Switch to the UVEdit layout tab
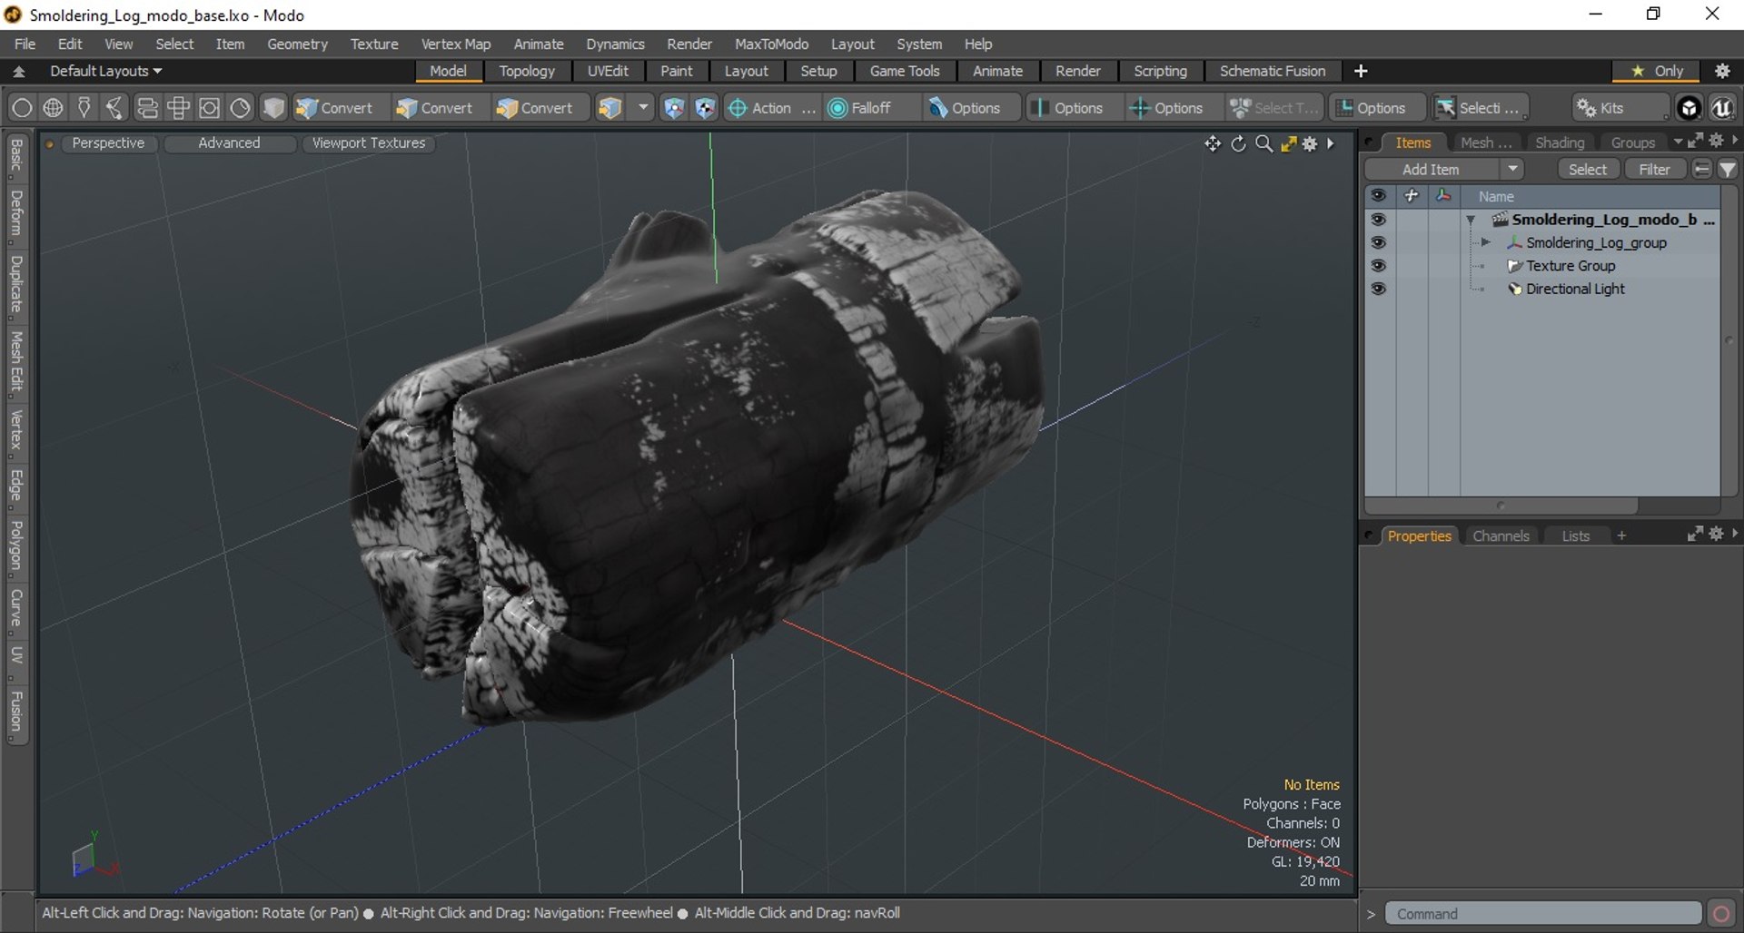 tap(608, 71)
